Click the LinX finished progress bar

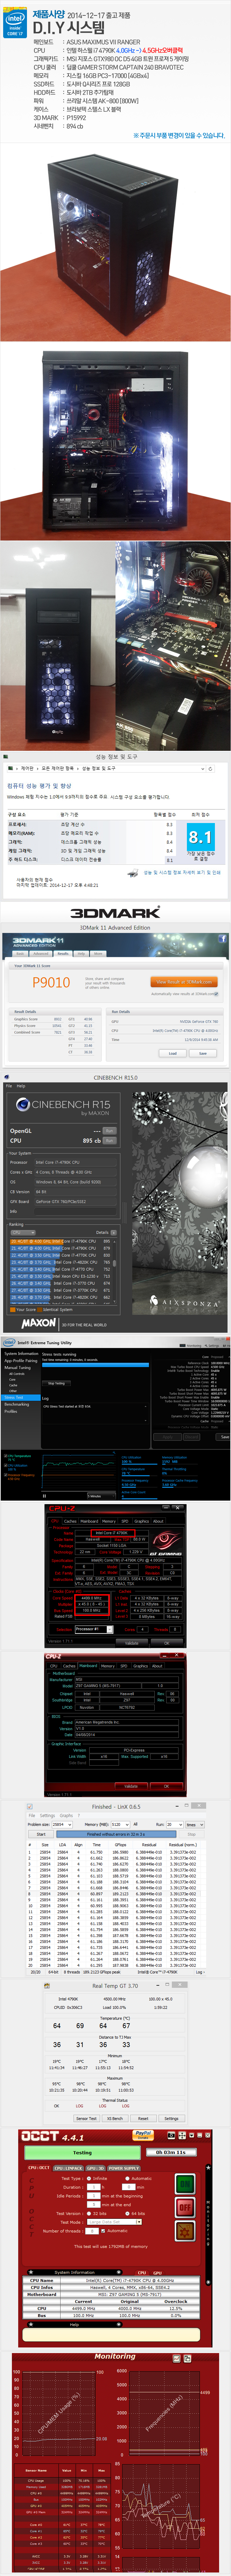coord(115,1834)
